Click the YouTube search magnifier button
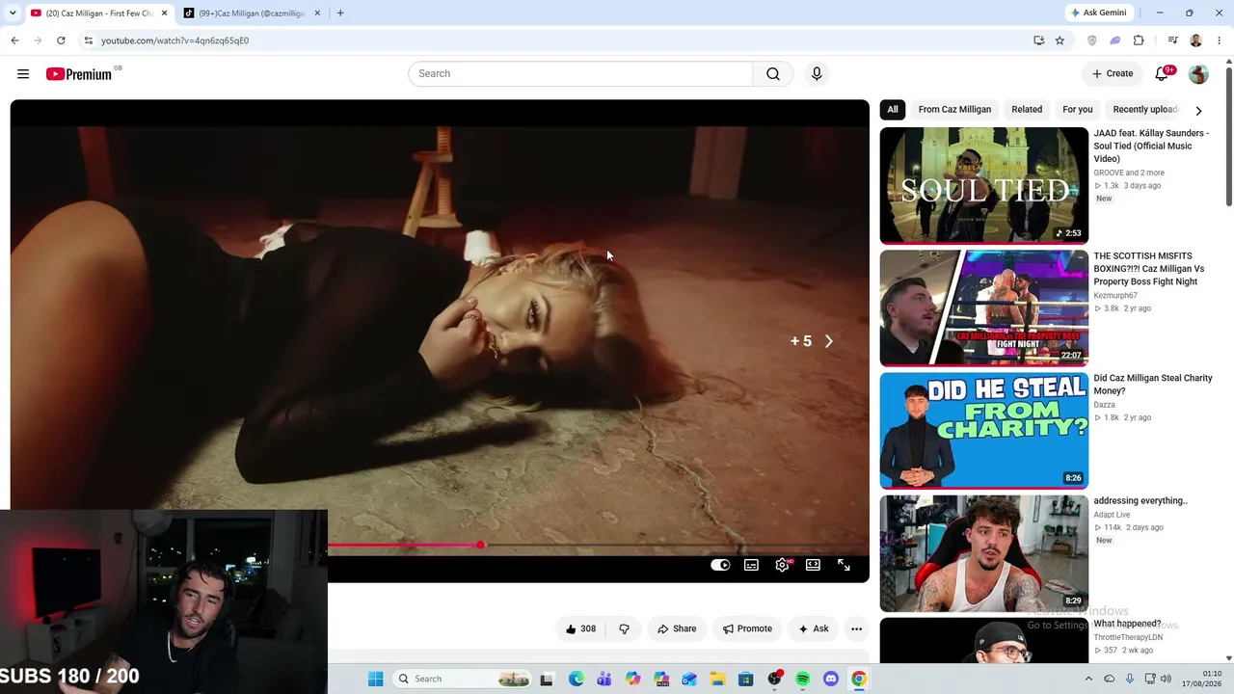 pyautogui.click(x=773, y=74)
